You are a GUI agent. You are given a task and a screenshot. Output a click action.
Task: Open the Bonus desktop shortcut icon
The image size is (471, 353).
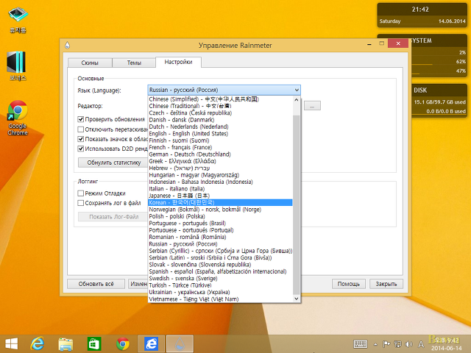17,66
